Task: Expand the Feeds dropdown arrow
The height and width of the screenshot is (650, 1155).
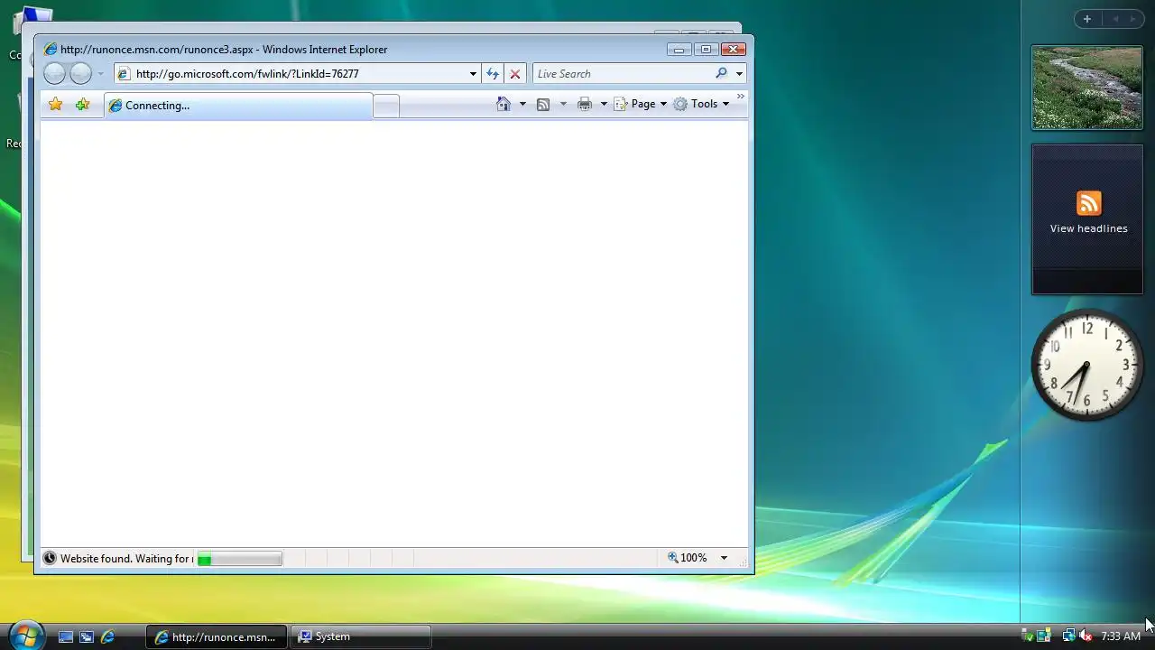Action: click(x=563, y=104)
